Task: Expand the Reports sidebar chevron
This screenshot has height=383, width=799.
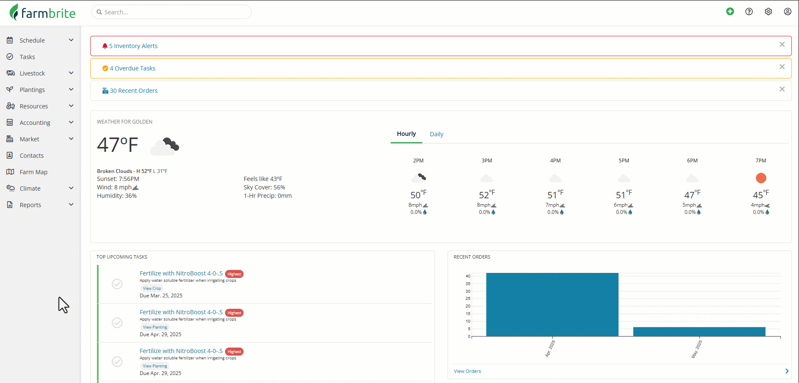Action: (71, 205)
